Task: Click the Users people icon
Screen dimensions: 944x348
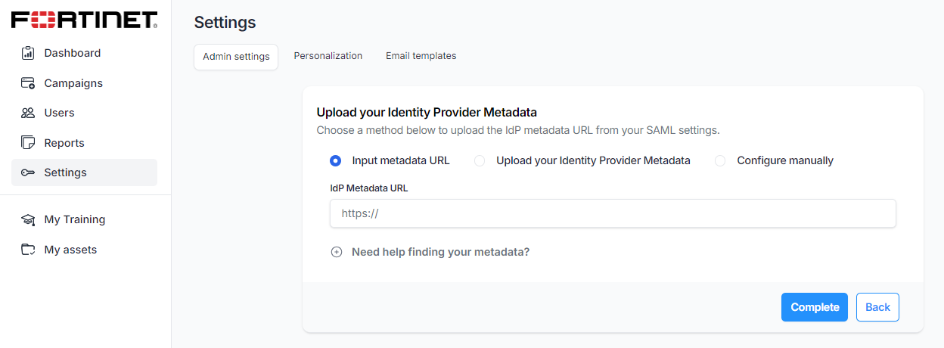Action: pos(28,113)
